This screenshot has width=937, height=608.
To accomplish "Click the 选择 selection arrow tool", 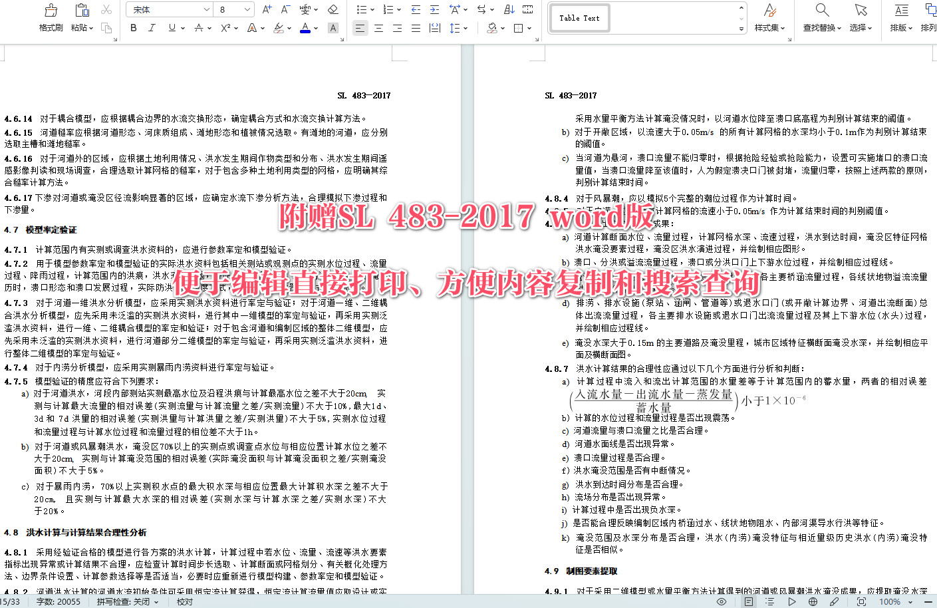I will point(861,18).
